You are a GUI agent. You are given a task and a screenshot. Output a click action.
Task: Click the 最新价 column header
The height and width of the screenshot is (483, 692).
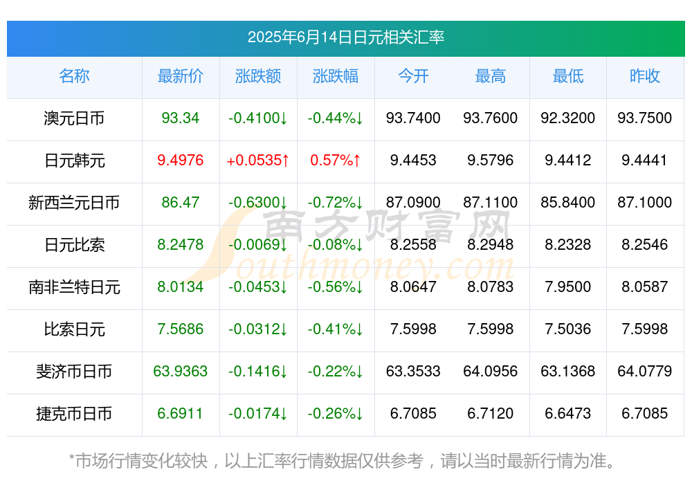click(181, 76)
